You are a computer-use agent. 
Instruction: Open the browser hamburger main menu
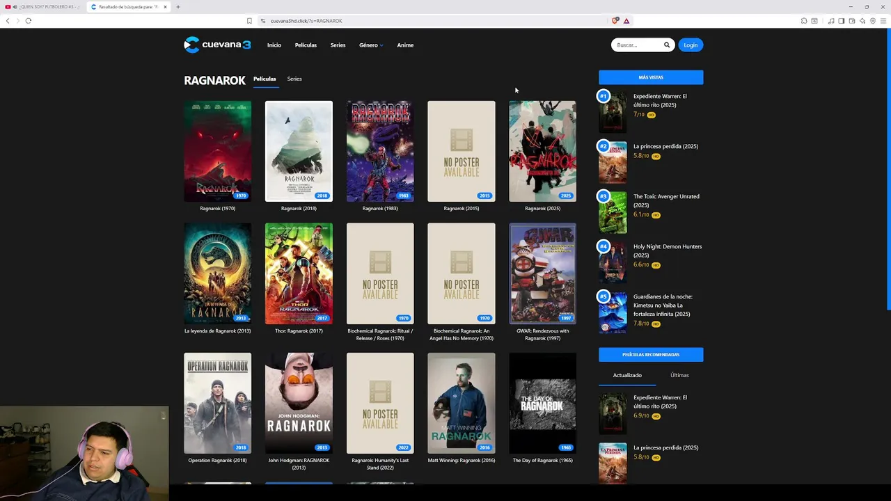pyautogui.click(x=883, y=21)
